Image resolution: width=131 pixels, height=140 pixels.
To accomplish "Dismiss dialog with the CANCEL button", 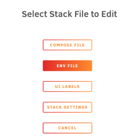I will (x=67, y=128).
